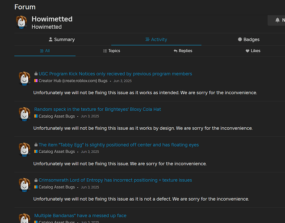The width and height of the screenshot is (285, 223).
Task: Click Creator Hub Bugs pink-orange category badge
Action: 36,80
